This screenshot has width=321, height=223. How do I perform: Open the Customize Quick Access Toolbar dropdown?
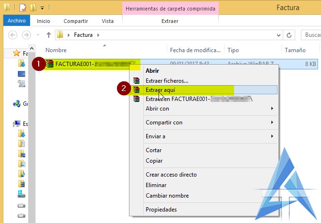pos(42,8)
